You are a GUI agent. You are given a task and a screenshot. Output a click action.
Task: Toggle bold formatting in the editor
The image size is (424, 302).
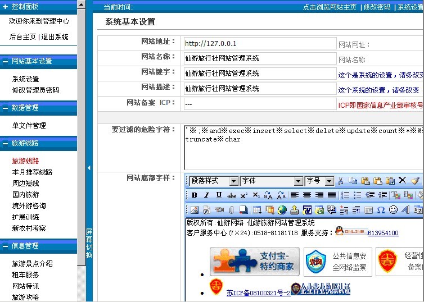tap(194, 195)
